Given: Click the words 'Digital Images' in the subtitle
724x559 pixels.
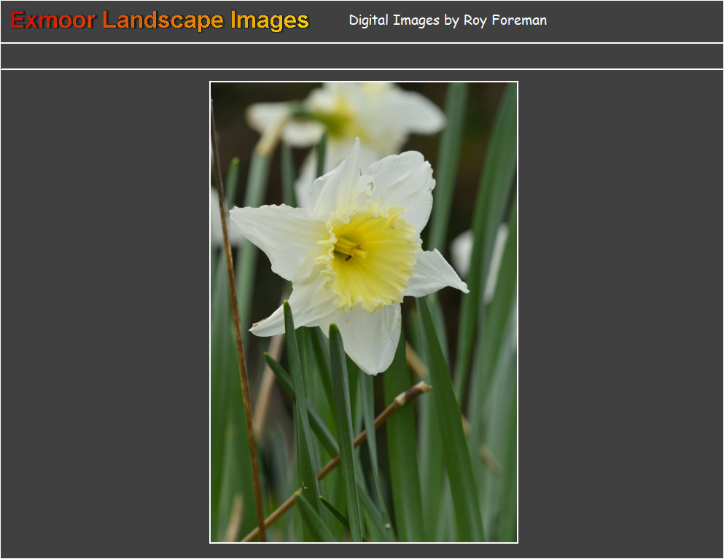Looking at the screenshot, I should [x=394, y=20].
